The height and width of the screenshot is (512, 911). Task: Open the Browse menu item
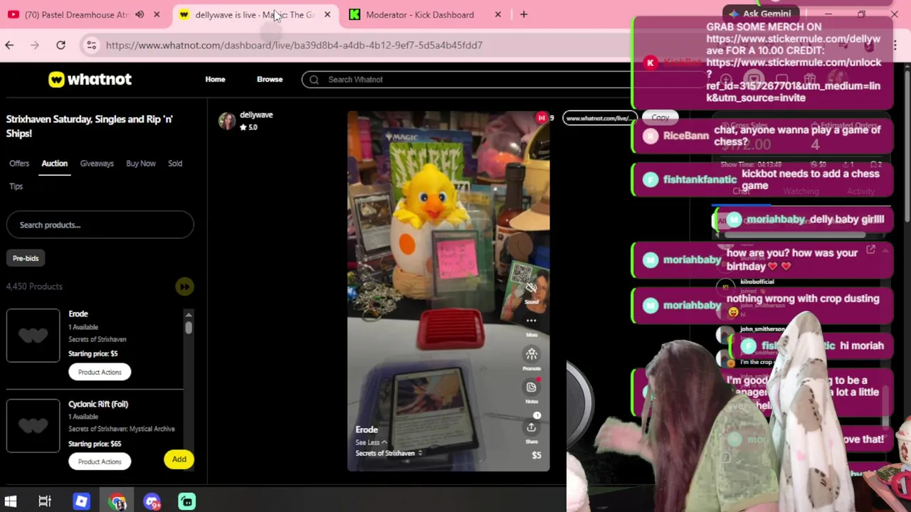pyautogui.click(x=270, y=80)
